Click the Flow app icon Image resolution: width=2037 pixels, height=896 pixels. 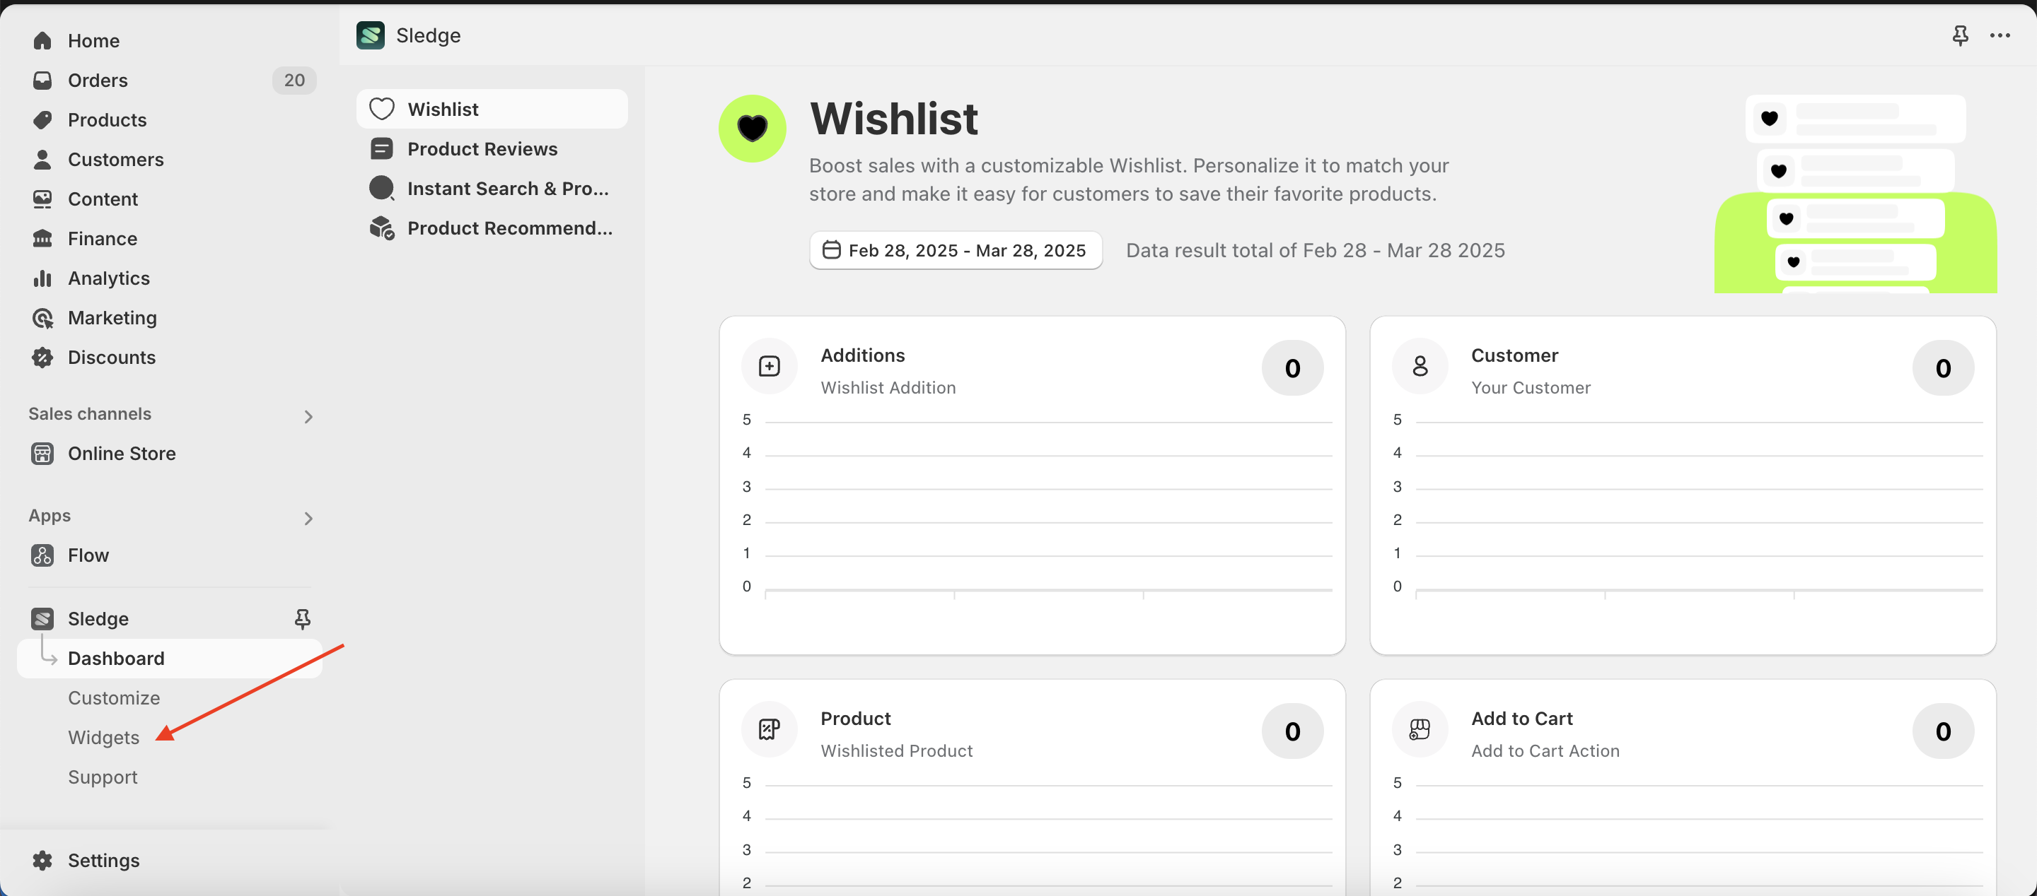point(42,555)
